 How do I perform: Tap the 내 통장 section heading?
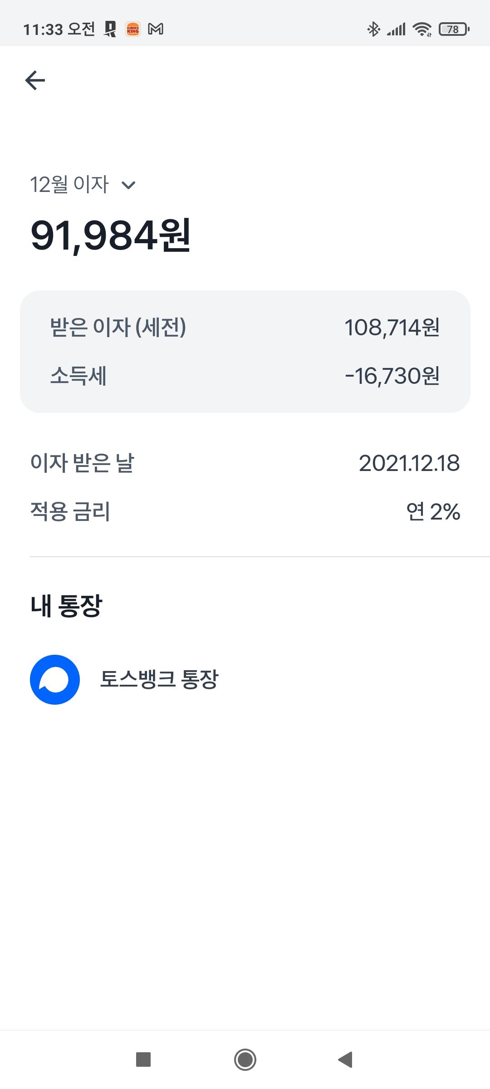[x=67, y=606]
